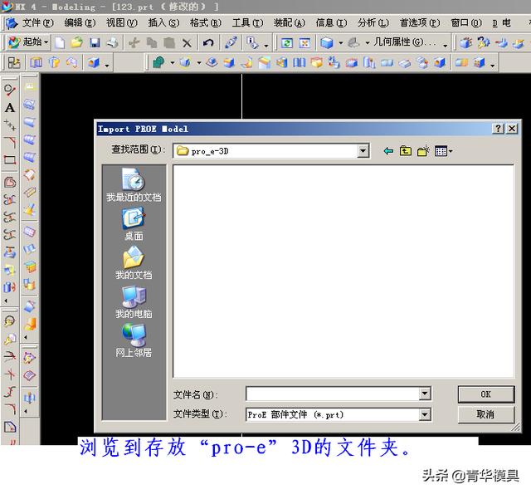
Task: Click the Delete X icon in toolbar
Action: coord(187,43)
